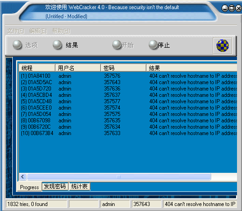
Task: Click the horizontal scrollbar thumb
Action: [x=119, y=176]
